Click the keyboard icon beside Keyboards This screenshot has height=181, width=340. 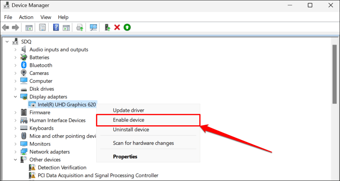(x=24, y=128)
